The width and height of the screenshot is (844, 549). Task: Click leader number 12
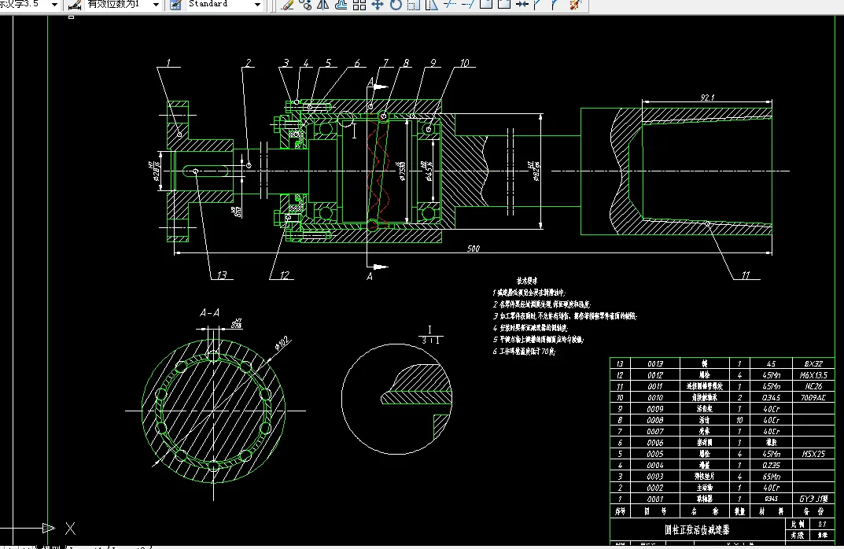click(285, 275)
